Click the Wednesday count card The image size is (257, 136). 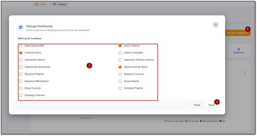point(239,51)
